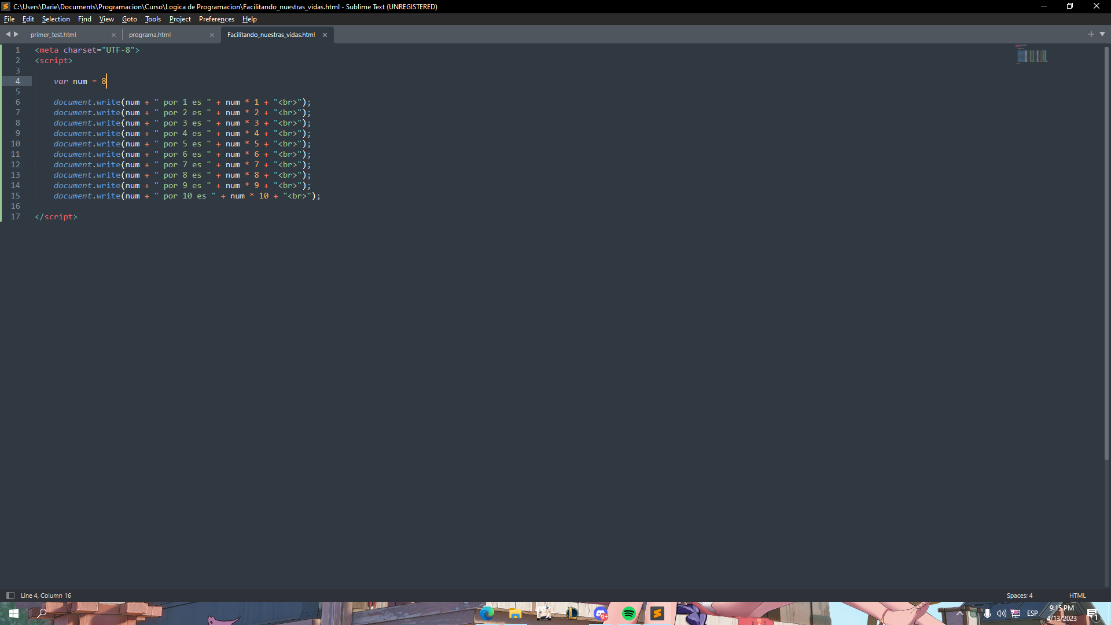Open the Goto menu
The width and height of the screenshot is (1111, 625).
point(129,19)
